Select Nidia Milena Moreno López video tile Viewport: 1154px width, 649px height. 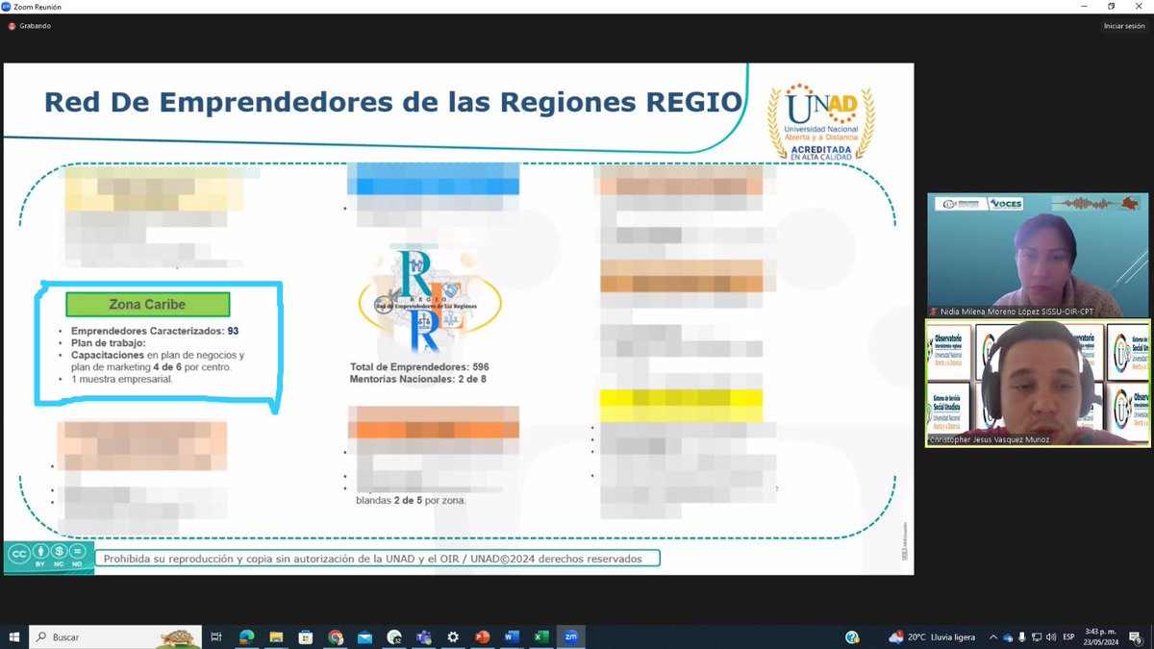pos(1039,255)
